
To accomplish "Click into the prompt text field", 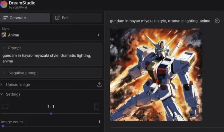I will (51, 58).
